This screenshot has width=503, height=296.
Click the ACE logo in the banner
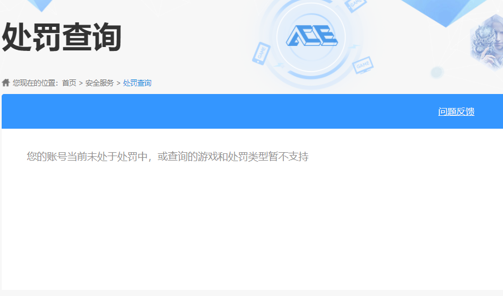311,35
